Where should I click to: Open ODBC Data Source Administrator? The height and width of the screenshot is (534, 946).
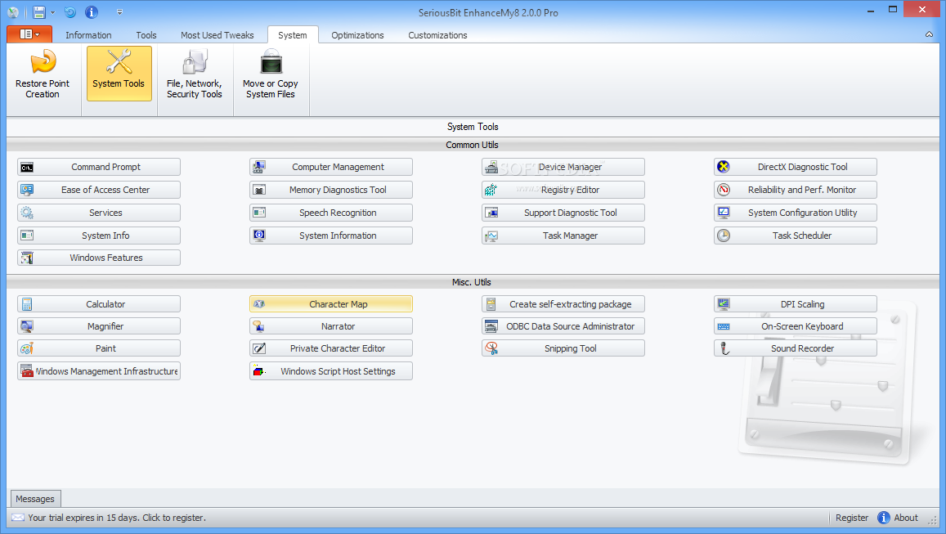(x=563, y=326)
